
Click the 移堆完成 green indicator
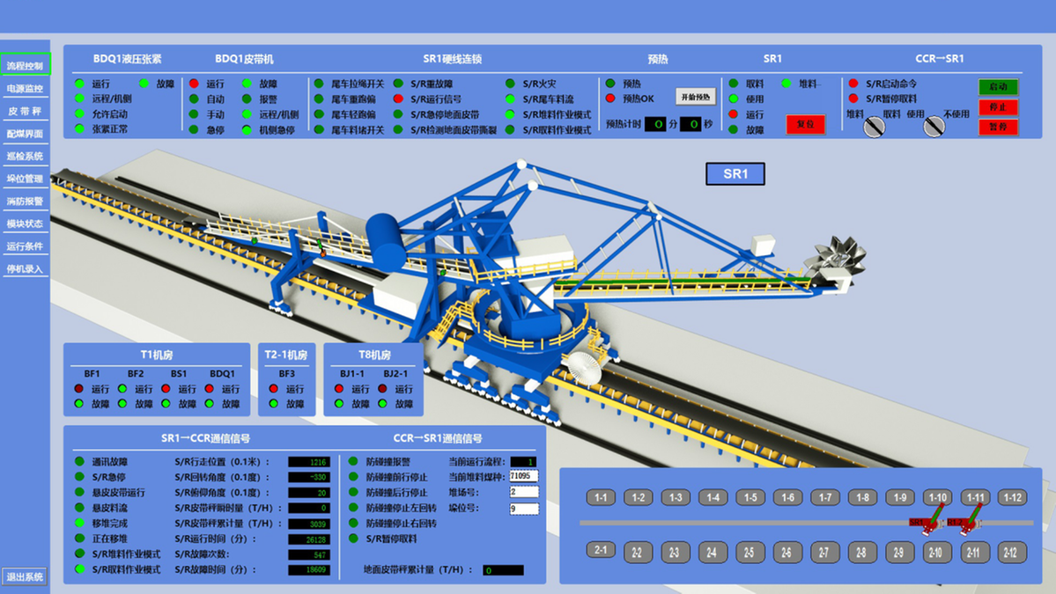pyautogui.click(x=79, y=523)
